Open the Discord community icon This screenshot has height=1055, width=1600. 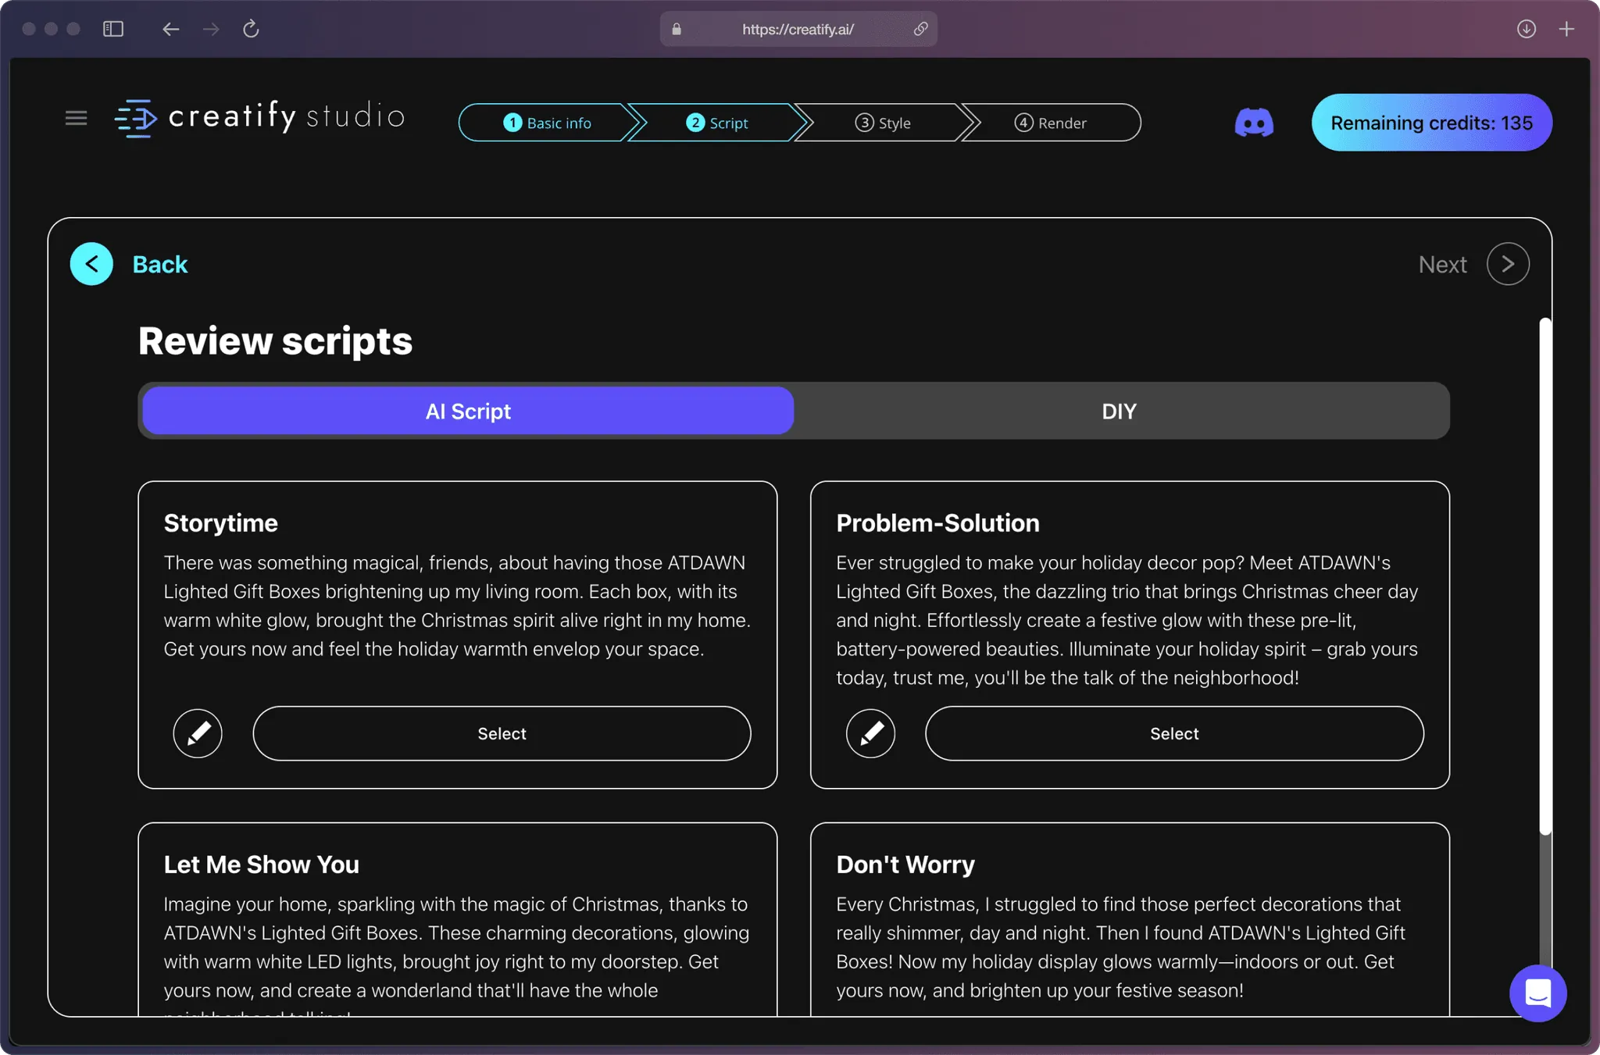tap(1254, 123)
